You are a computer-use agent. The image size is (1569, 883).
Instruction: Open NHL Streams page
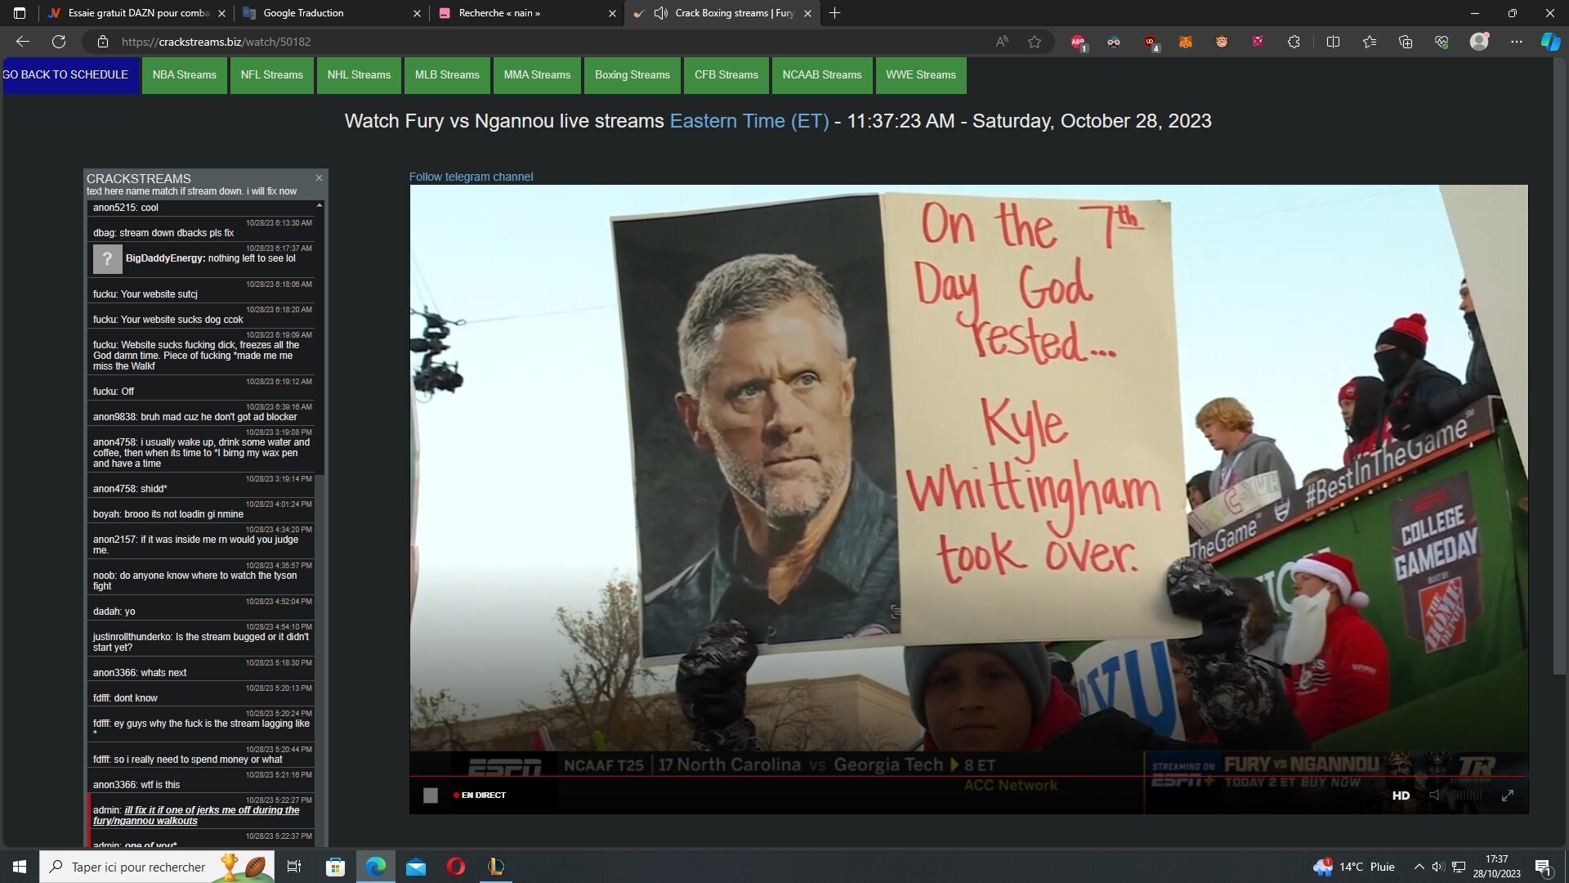359,74
